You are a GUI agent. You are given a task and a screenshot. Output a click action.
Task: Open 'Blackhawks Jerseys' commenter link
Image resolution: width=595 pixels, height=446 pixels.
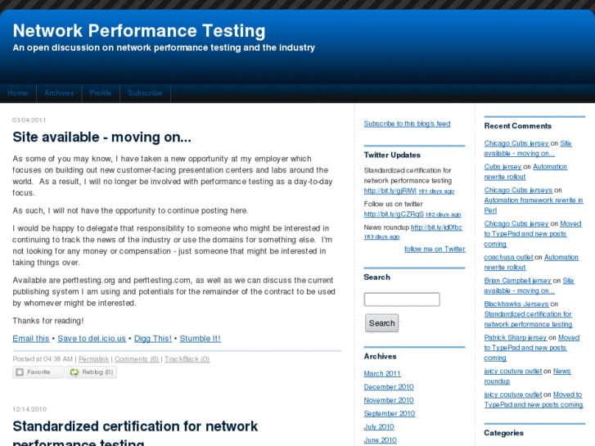(x=516, y=304)
